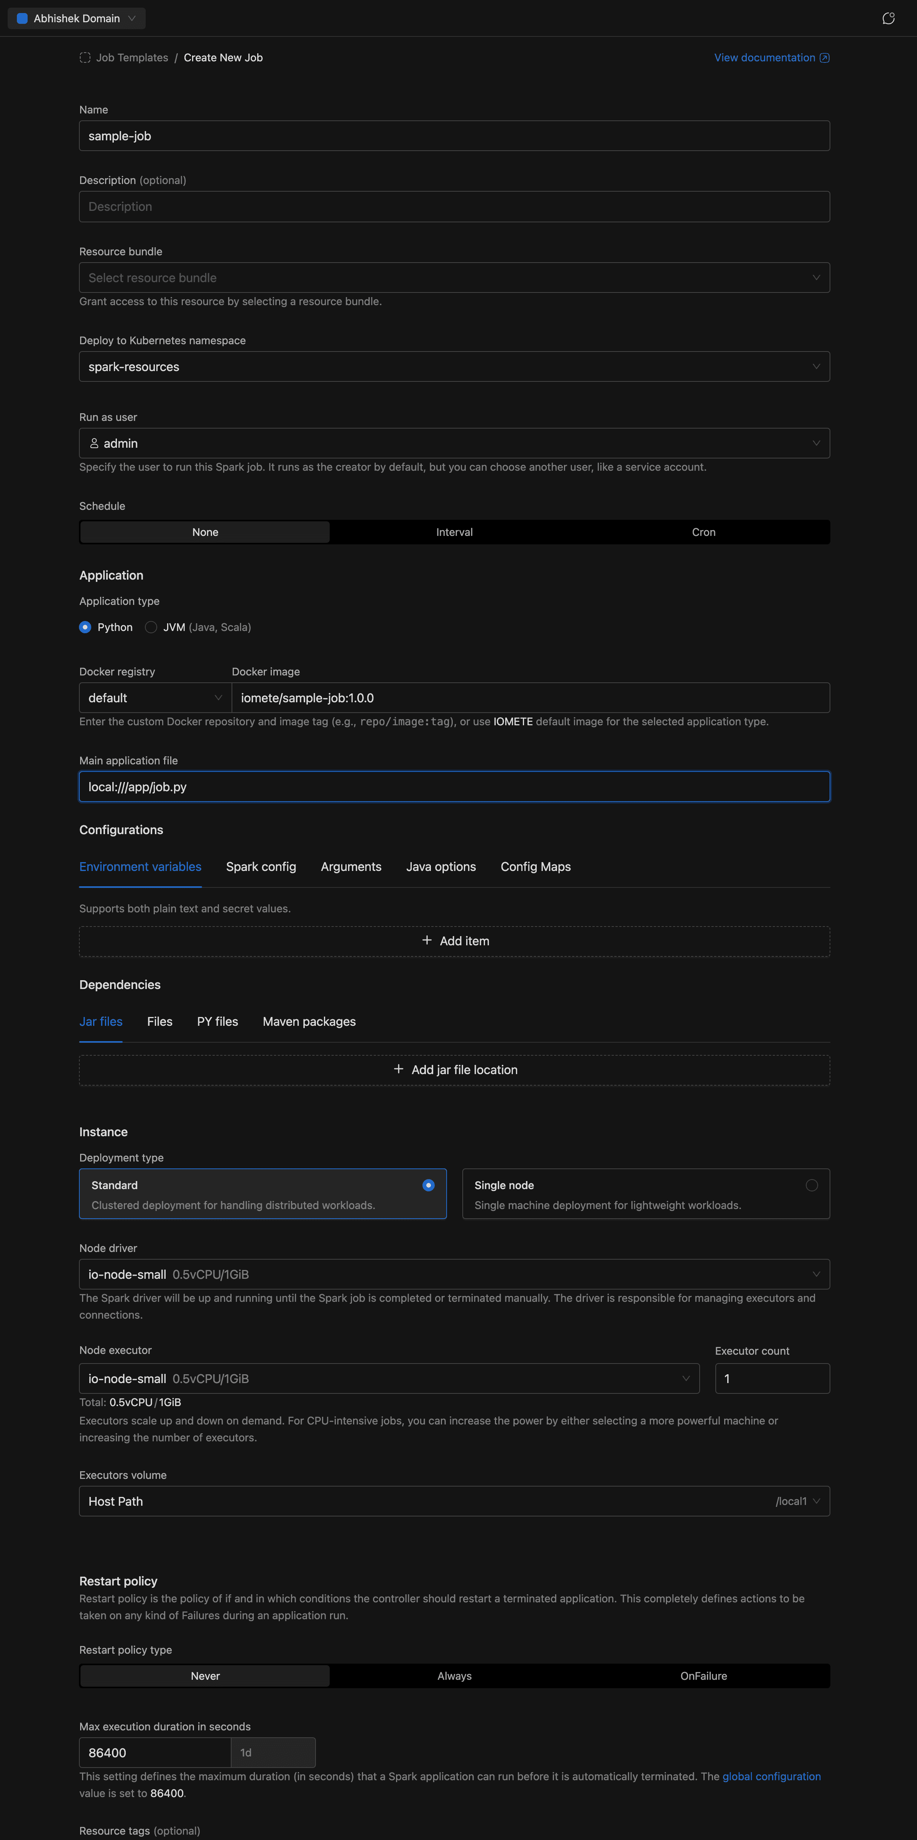Expand the Deploy to Kubernetes namespace dropdown
The height and width of the screenshot is (1840, 917).
(454, 366)
